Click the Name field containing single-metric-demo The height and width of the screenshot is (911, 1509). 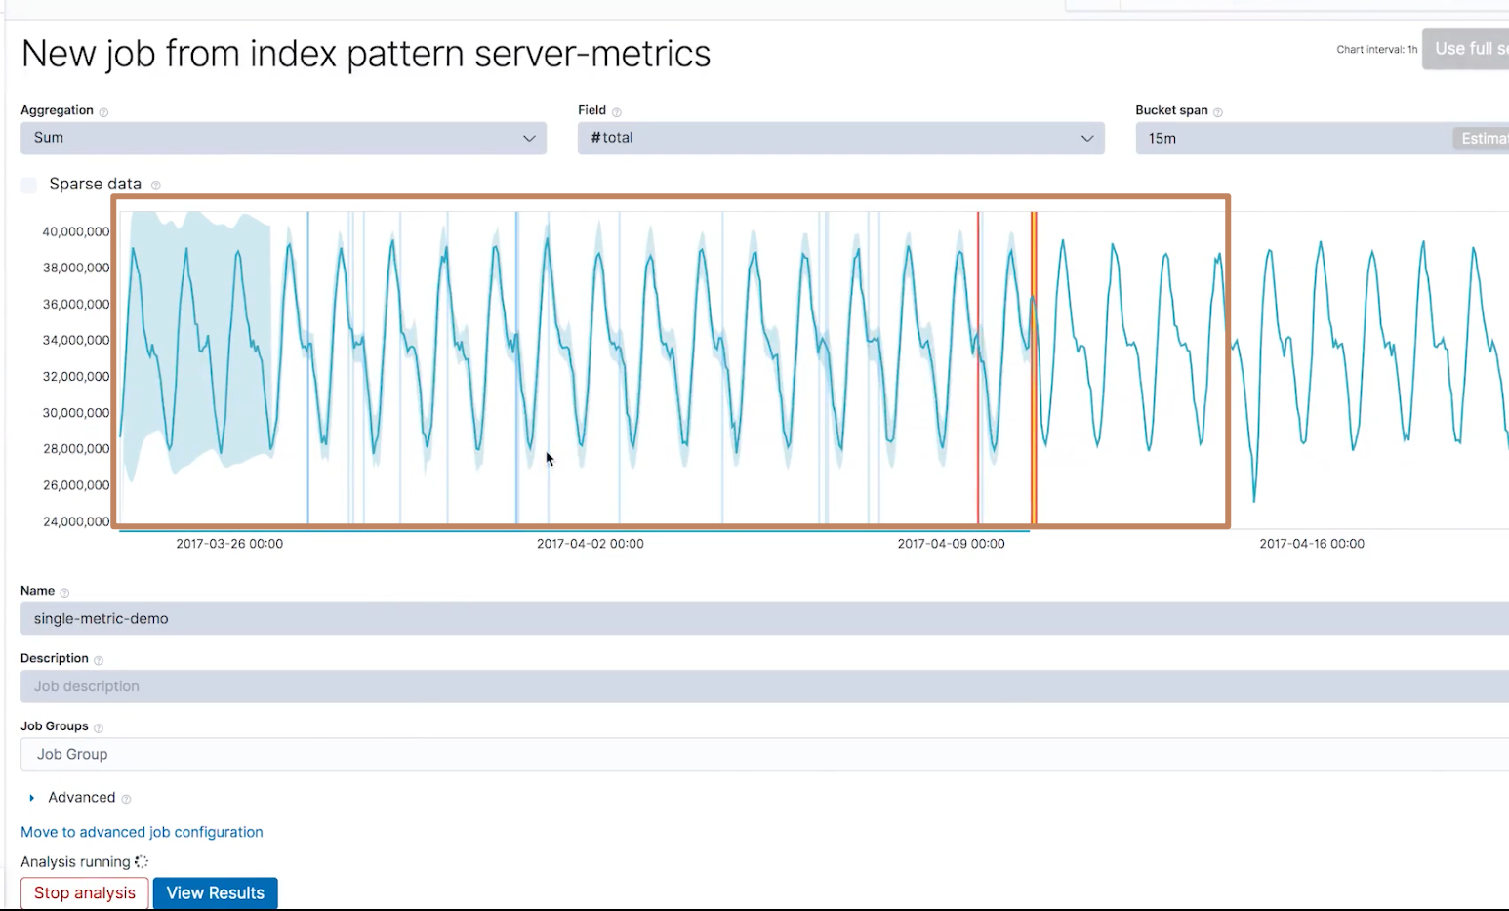[764, 619]
